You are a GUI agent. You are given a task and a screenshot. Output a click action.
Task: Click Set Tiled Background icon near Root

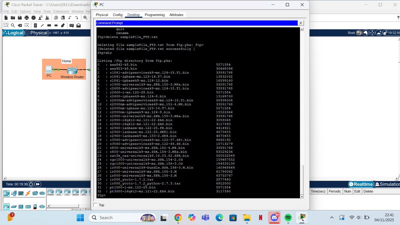379,33
